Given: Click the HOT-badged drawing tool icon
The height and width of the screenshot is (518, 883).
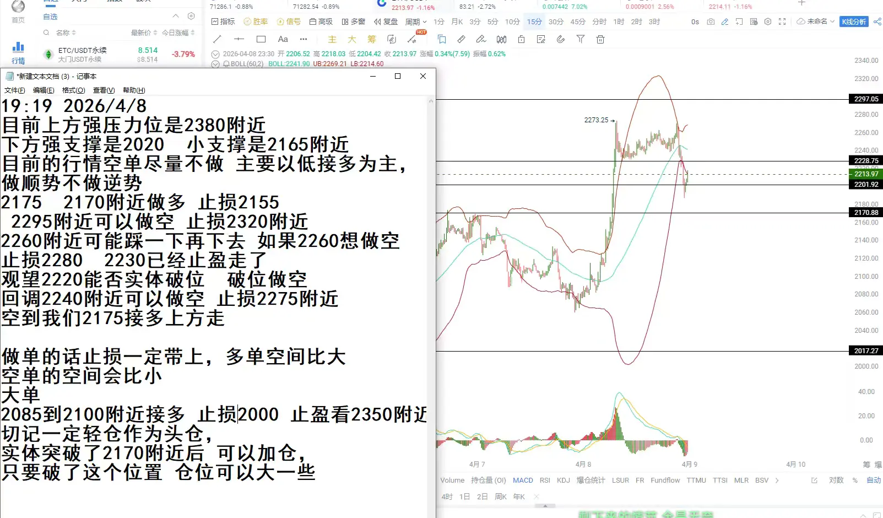Looking at the screenshot, I should pyautogui.click(x=412, y=39).
